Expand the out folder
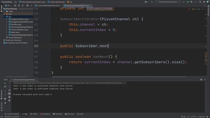This screenshot has height=118, width=210. pos(4,14)
